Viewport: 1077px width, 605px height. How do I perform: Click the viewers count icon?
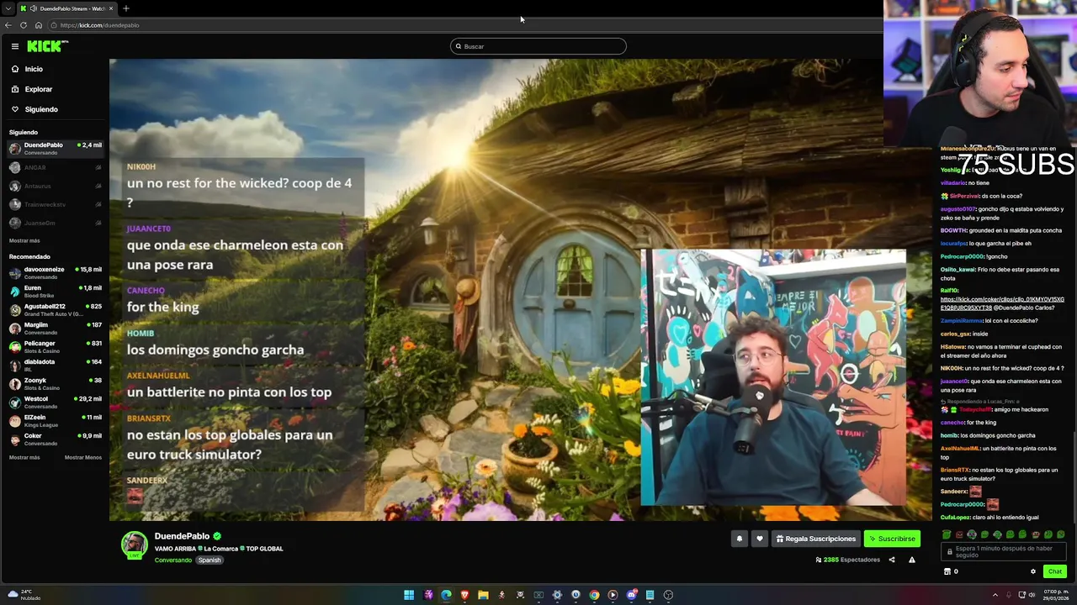click(819, 560)
